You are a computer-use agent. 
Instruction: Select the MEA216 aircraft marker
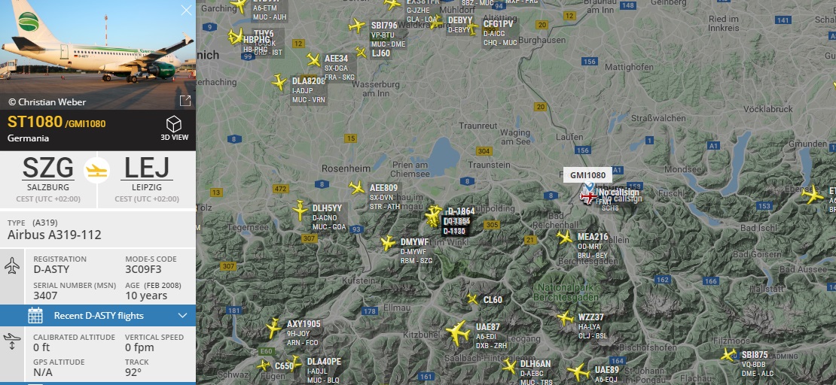click(x=565, y=237)
